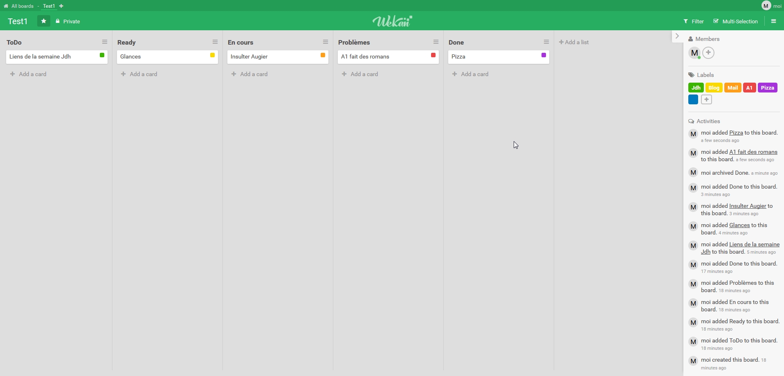
Task: Click the green label dot on Jdh card
Action: [102, 55]
